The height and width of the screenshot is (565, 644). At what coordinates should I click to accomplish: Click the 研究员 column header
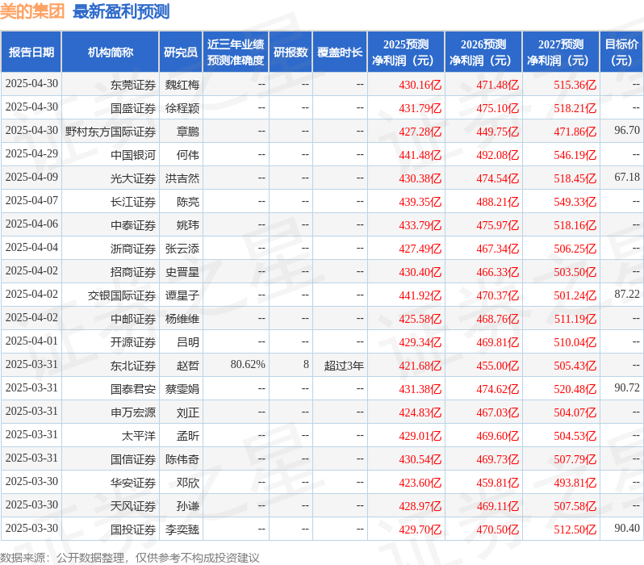click(x=181, y=52)
